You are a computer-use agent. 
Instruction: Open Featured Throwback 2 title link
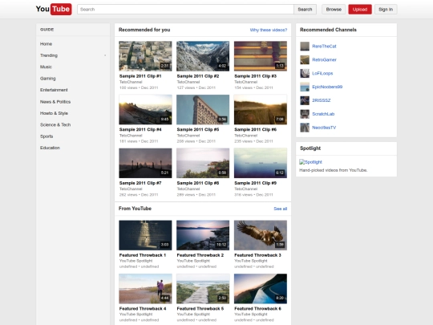point(200,255)
